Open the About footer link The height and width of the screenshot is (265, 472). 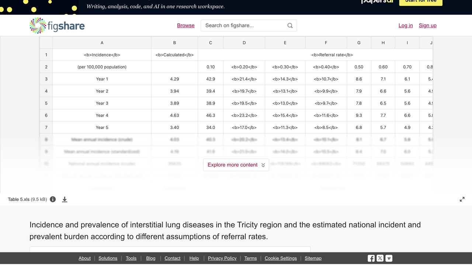(x=84, y=258)
